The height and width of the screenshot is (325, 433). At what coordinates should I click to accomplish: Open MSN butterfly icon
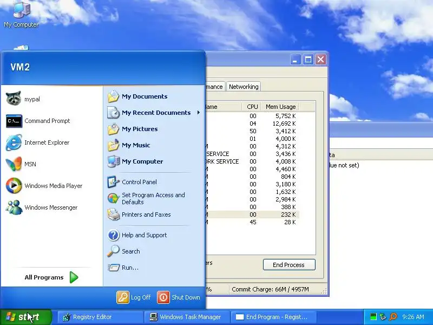(x=14, y=164)
